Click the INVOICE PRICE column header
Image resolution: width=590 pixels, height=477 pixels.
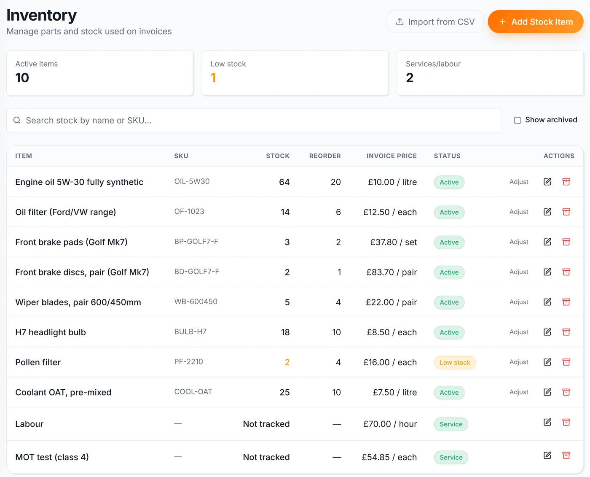click(x=392, y=156)
